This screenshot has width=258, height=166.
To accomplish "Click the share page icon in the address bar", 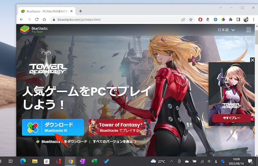I will point(183,19).
